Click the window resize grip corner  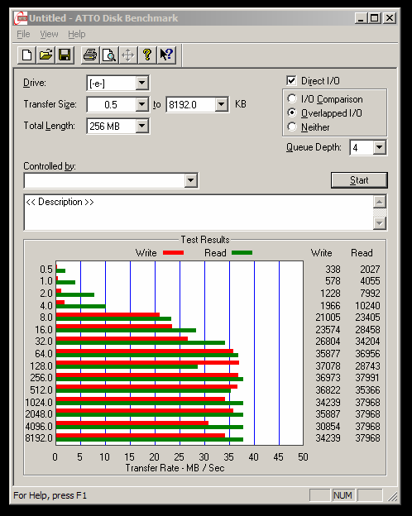pyautogui.click(x=392, y=496)
